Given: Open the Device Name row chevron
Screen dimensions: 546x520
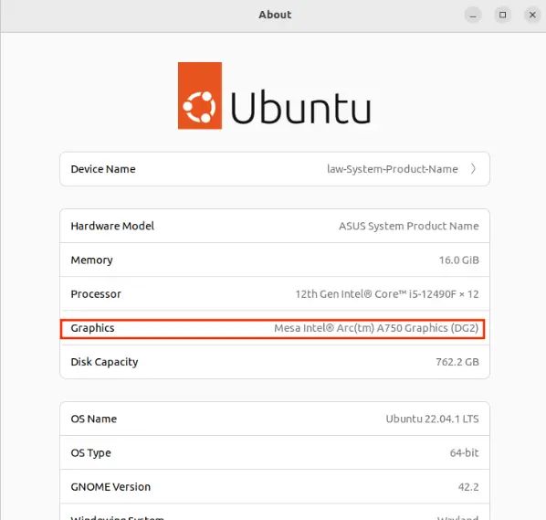Looking at the screenshot, I should tap(473, 169).
